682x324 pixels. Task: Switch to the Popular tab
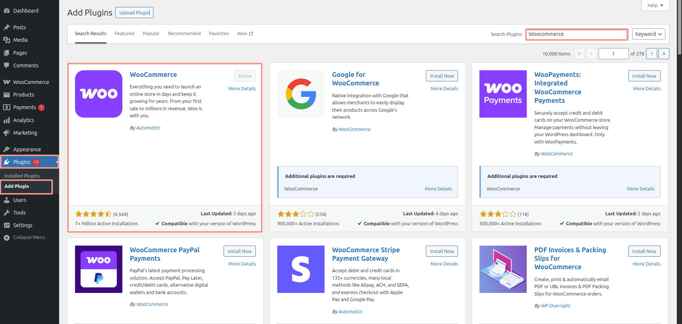151,34
